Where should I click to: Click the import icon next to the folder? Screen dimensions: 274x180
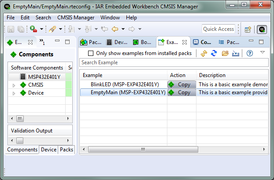coord(235,53)
